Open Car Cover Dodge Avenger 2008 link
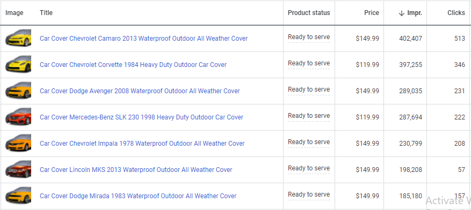The height and width of the screenshot is (210, 471). point(140,91)
